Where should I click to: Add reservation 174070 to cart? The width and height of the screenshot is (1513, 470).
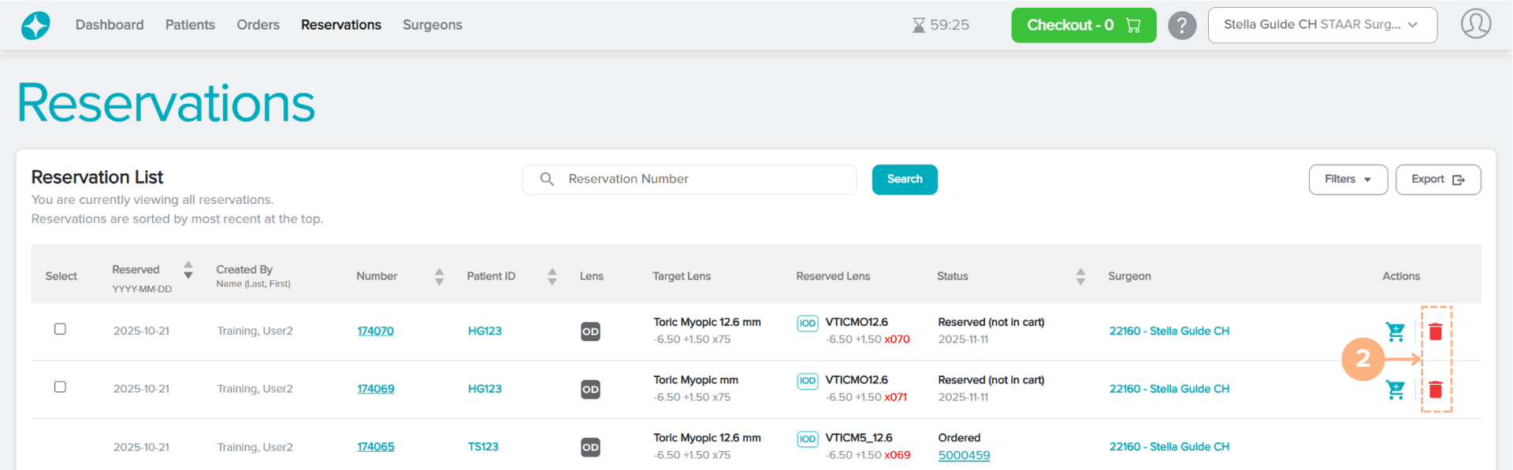[1395, 332]
